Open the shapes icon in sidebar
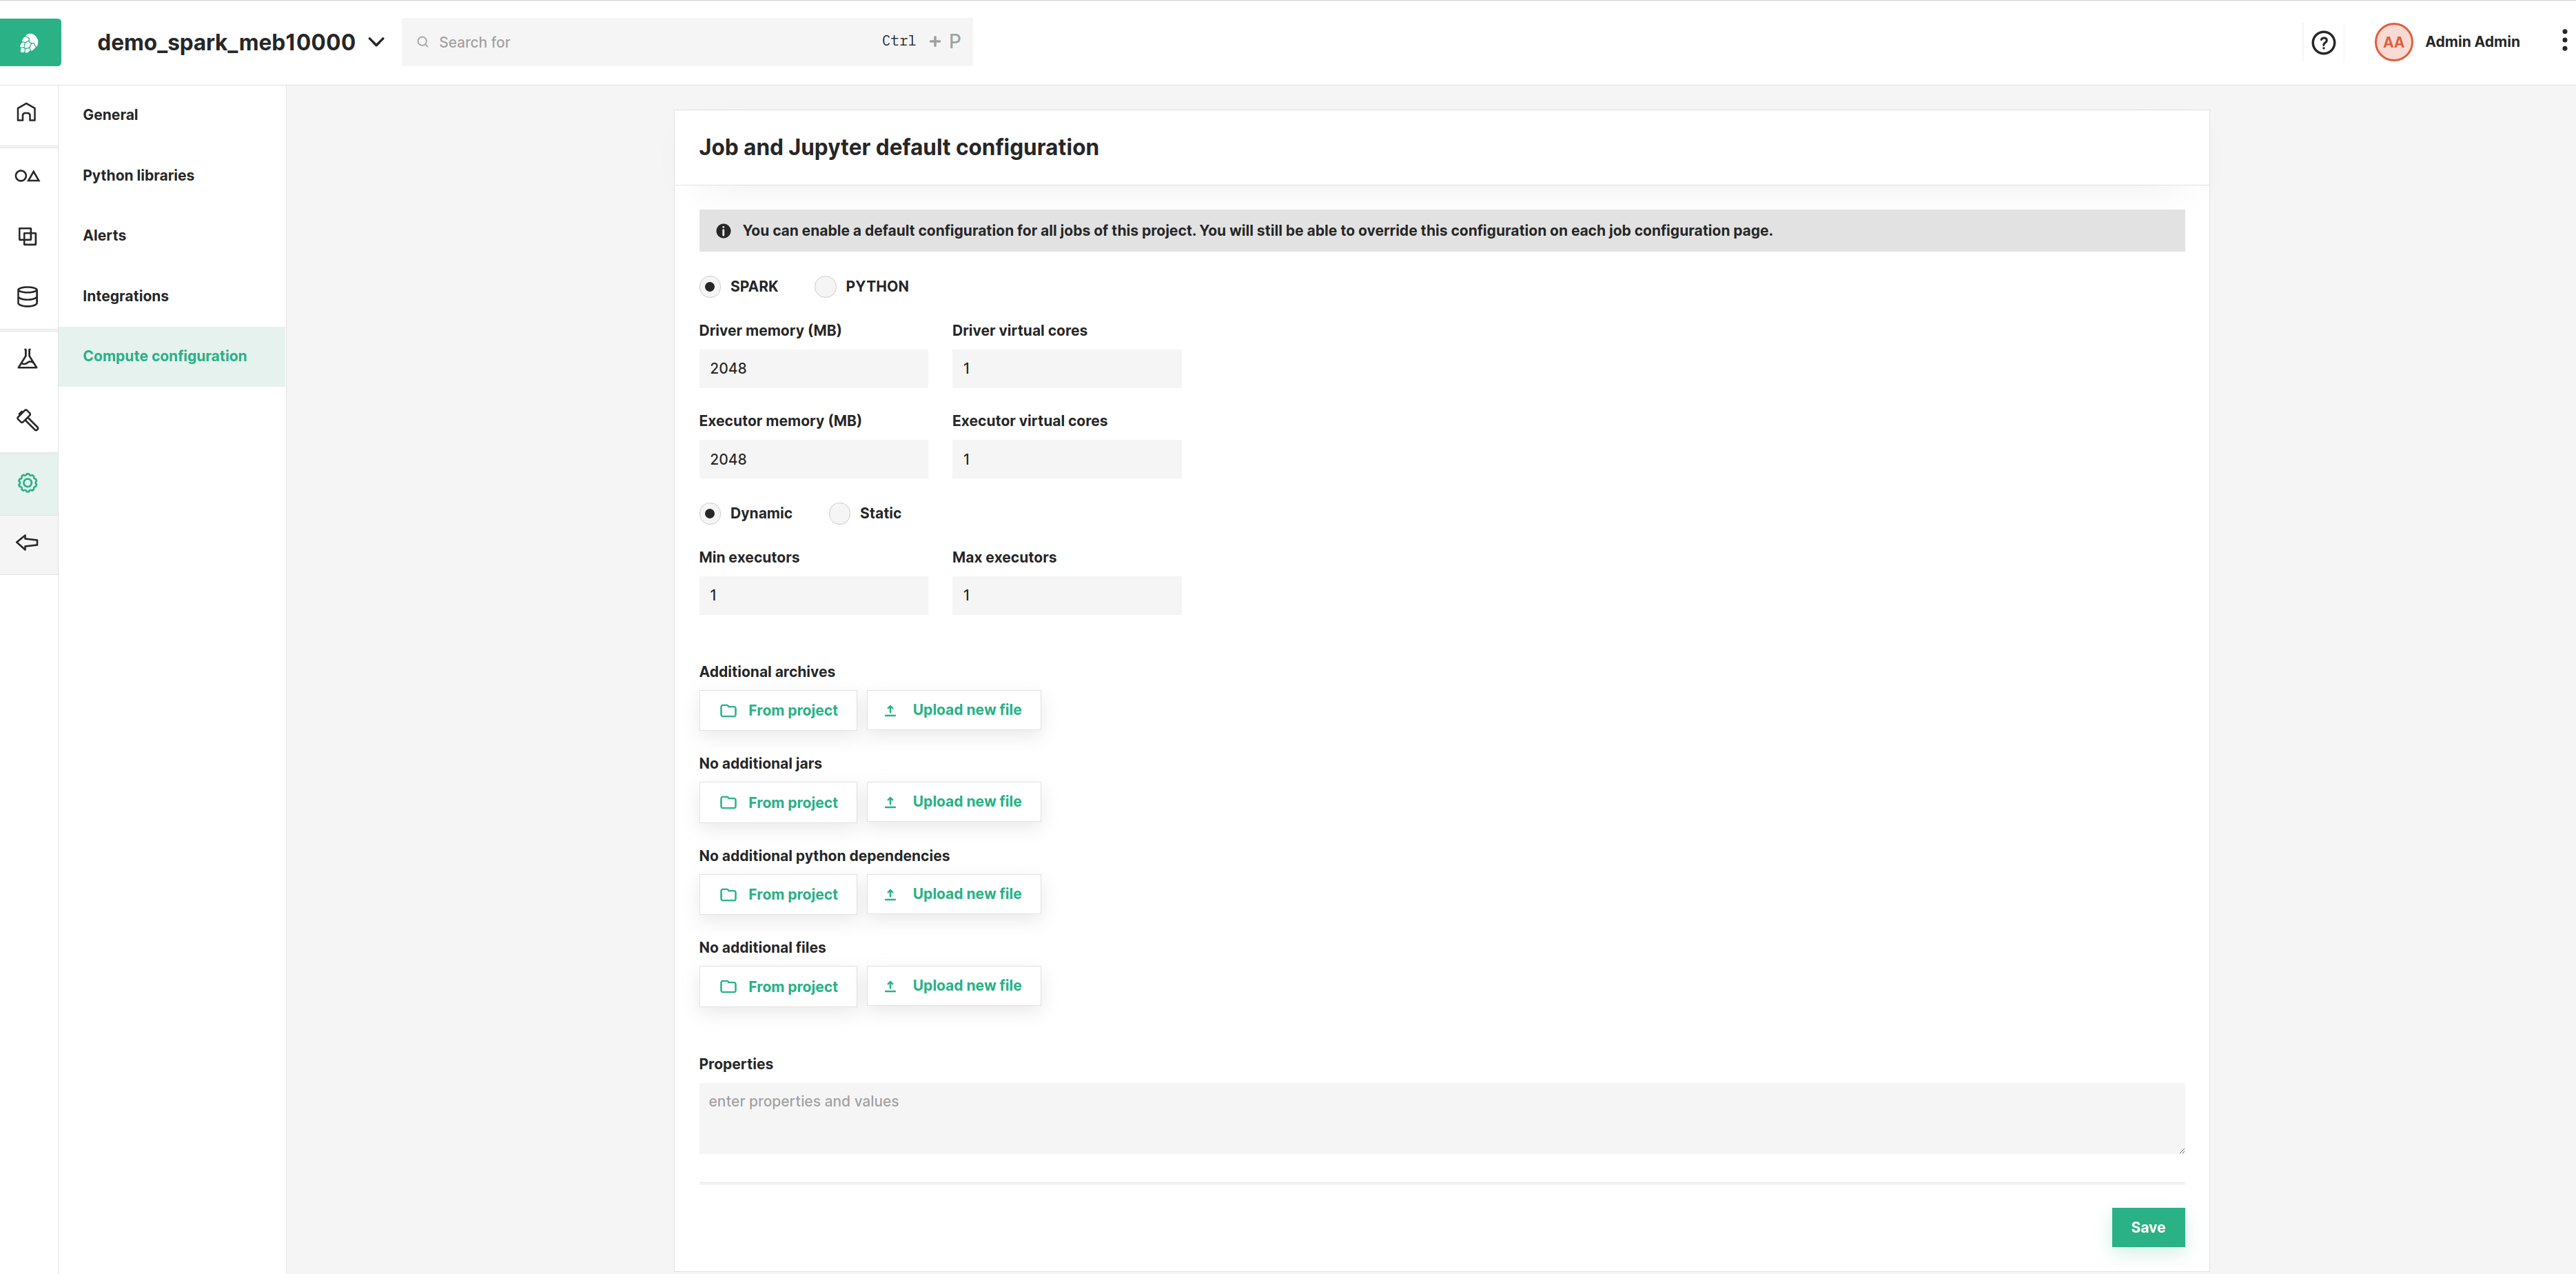Screen dimensions: 2576x1274 27,176
